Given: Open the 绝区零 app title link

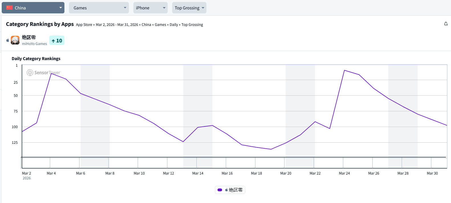Looking at the screenshot, I should pyautogui.click(x=29, y=37).
